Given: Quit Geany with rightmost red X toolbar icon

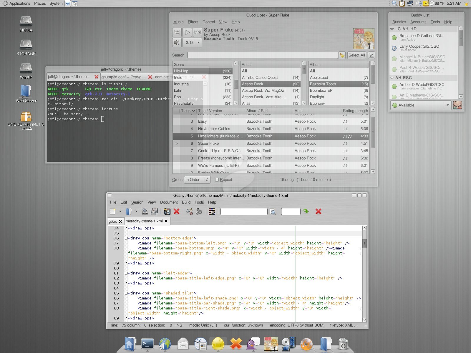Looking at the screenshot, I should coord(318,211).
